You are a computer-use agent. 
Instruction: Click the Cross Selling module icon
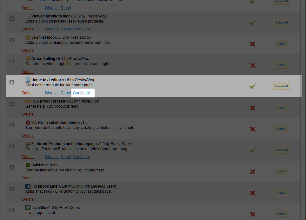[x=28, y=59]
